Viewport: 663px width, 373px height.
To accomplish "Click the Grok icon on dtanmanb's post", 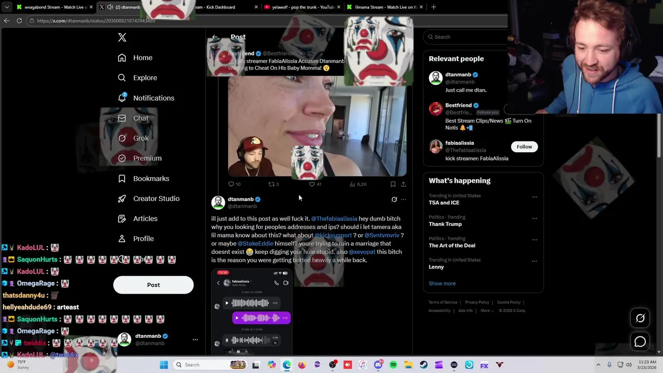I will (394, 199).
